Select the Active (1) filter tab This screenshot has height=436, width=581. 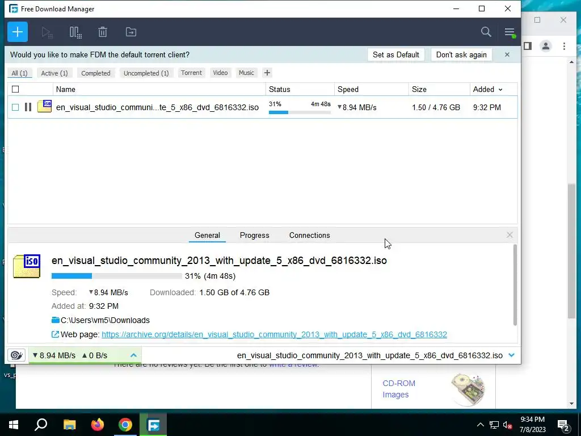[54, 73]
